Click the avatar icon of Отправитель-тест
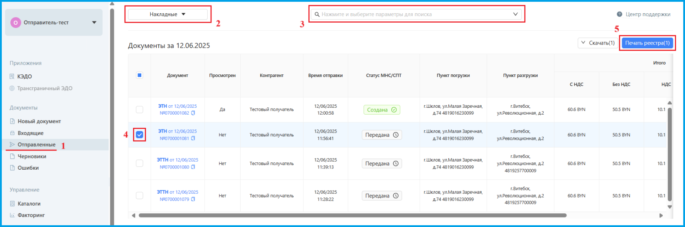The image size is (685, 227). 16,23
